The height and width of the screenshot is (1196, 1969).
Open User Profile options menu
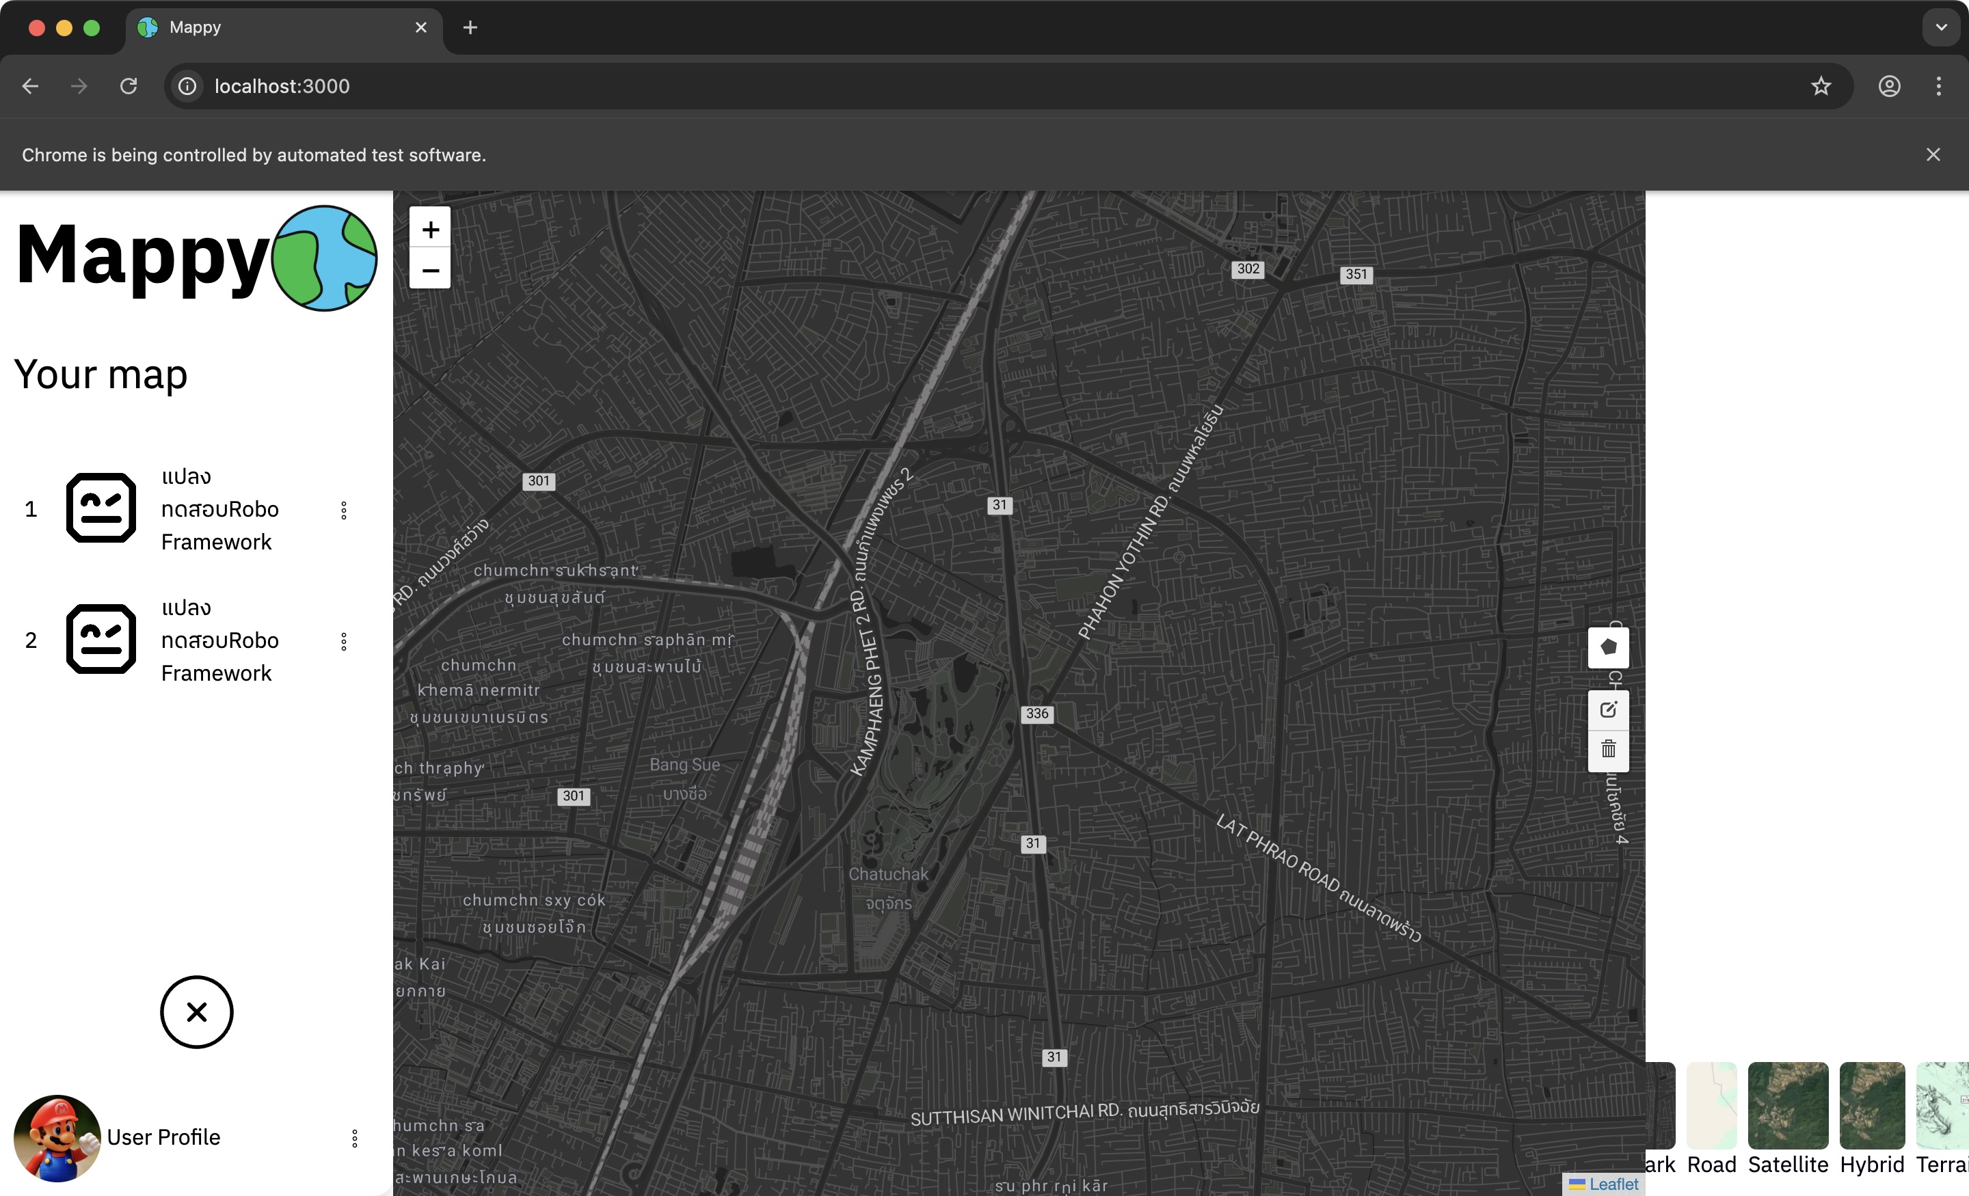(355, 1139)
